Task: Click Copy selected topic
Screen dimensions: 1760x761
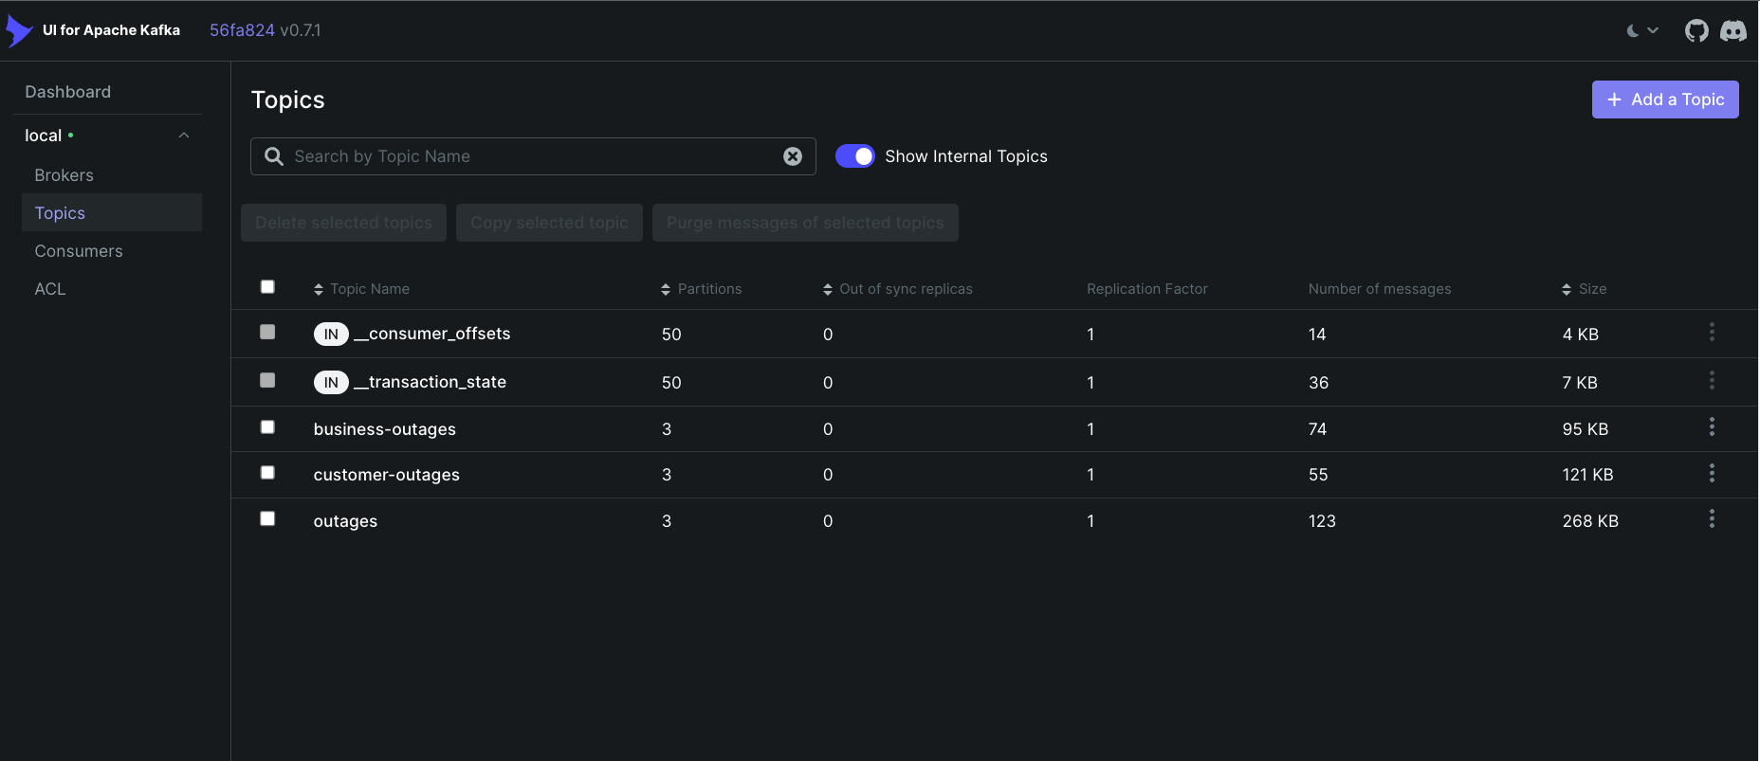Action: (549, 223)
